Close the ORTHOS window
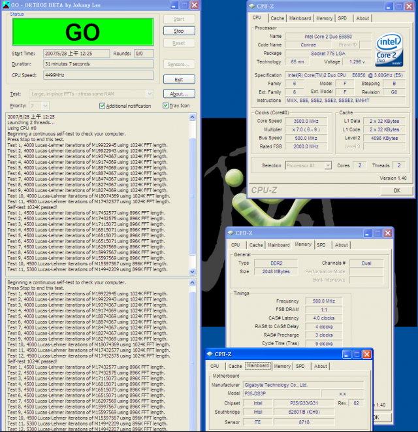The height and width of the screenshot is (432, 418). 195,5
